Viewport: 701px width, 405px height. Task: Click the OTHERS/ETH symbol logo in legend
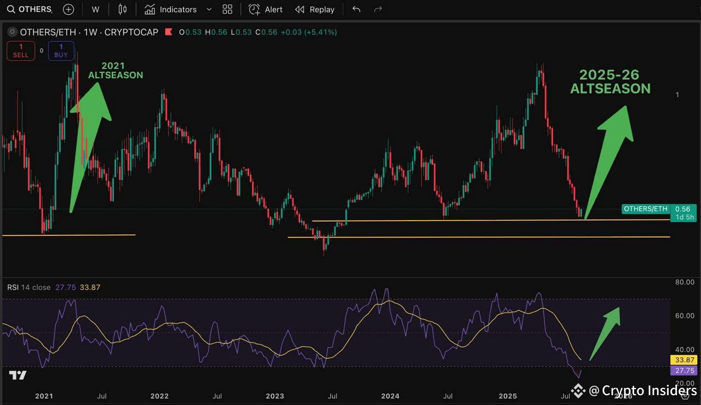click(13, 32)
